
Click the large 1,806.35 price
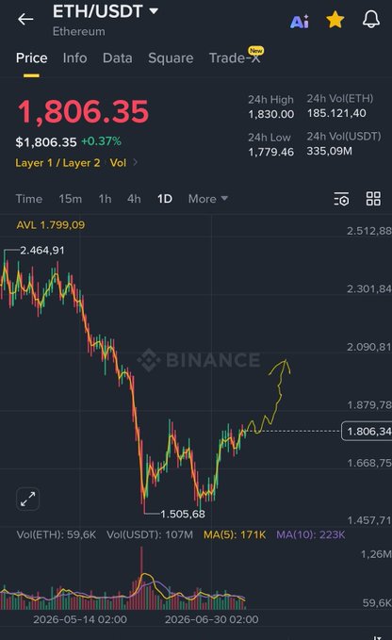click(83, 111)
